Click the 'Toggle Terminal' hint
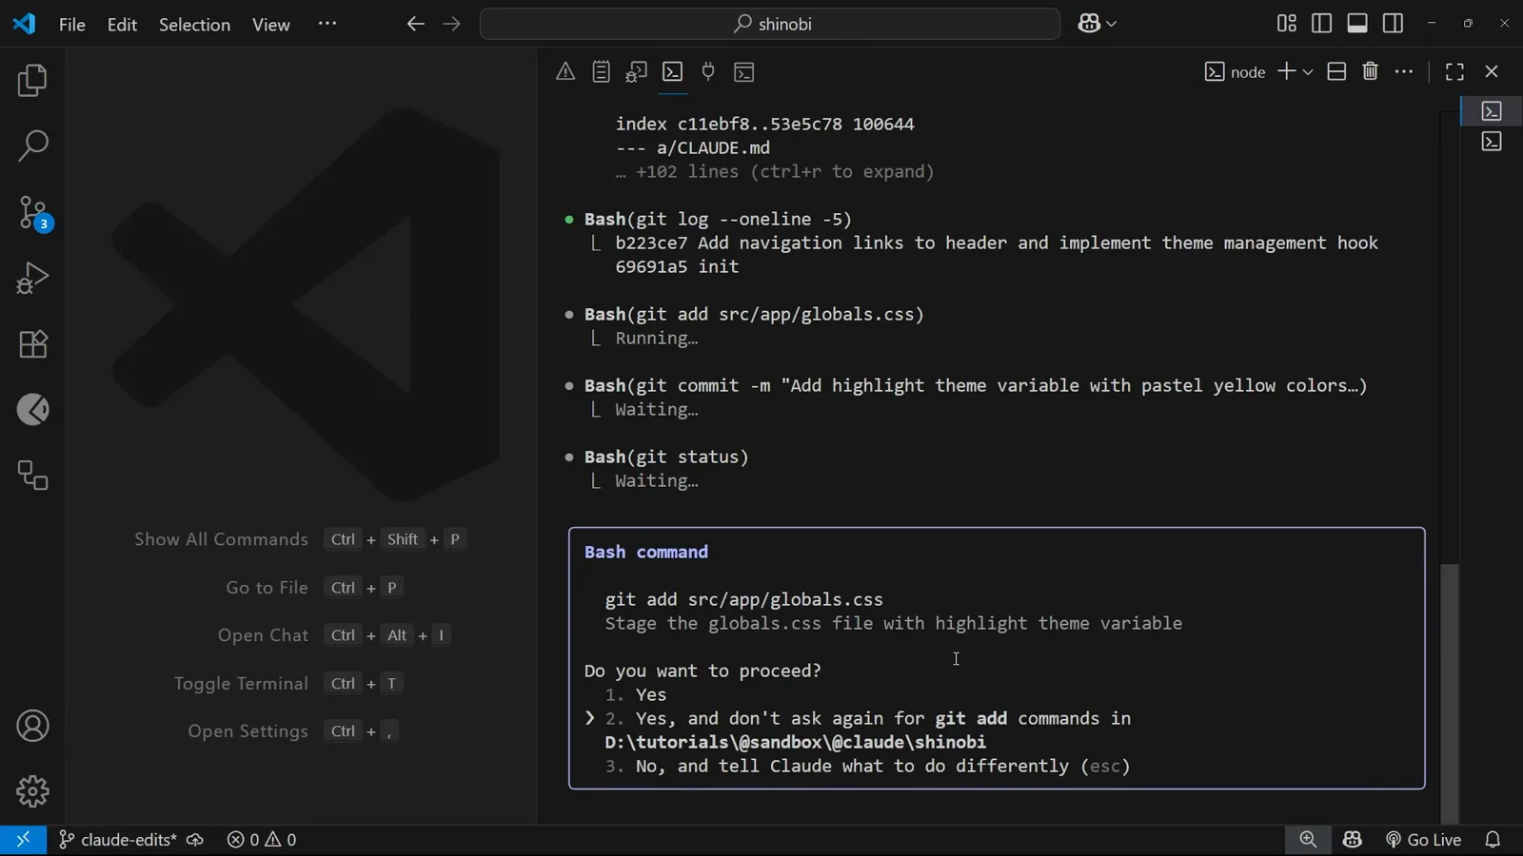This screenshot has height=856, width=1523. tap(241, 684)
